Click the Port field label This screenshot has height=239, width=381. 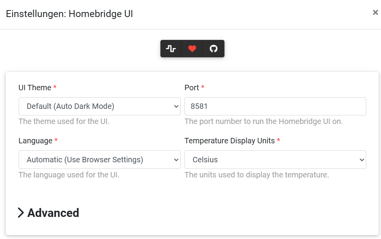(192, 88)
